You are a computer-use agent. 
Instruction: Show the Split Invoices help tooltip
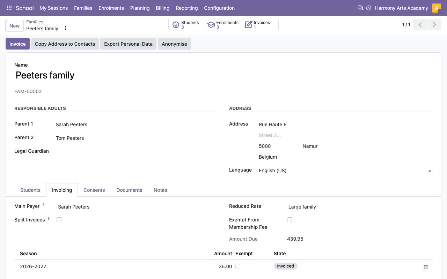(x=49, y=218)
